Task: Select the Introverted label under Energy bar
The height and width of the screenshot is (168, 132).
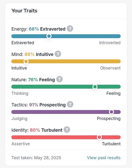Action: [x=110, y=43]
